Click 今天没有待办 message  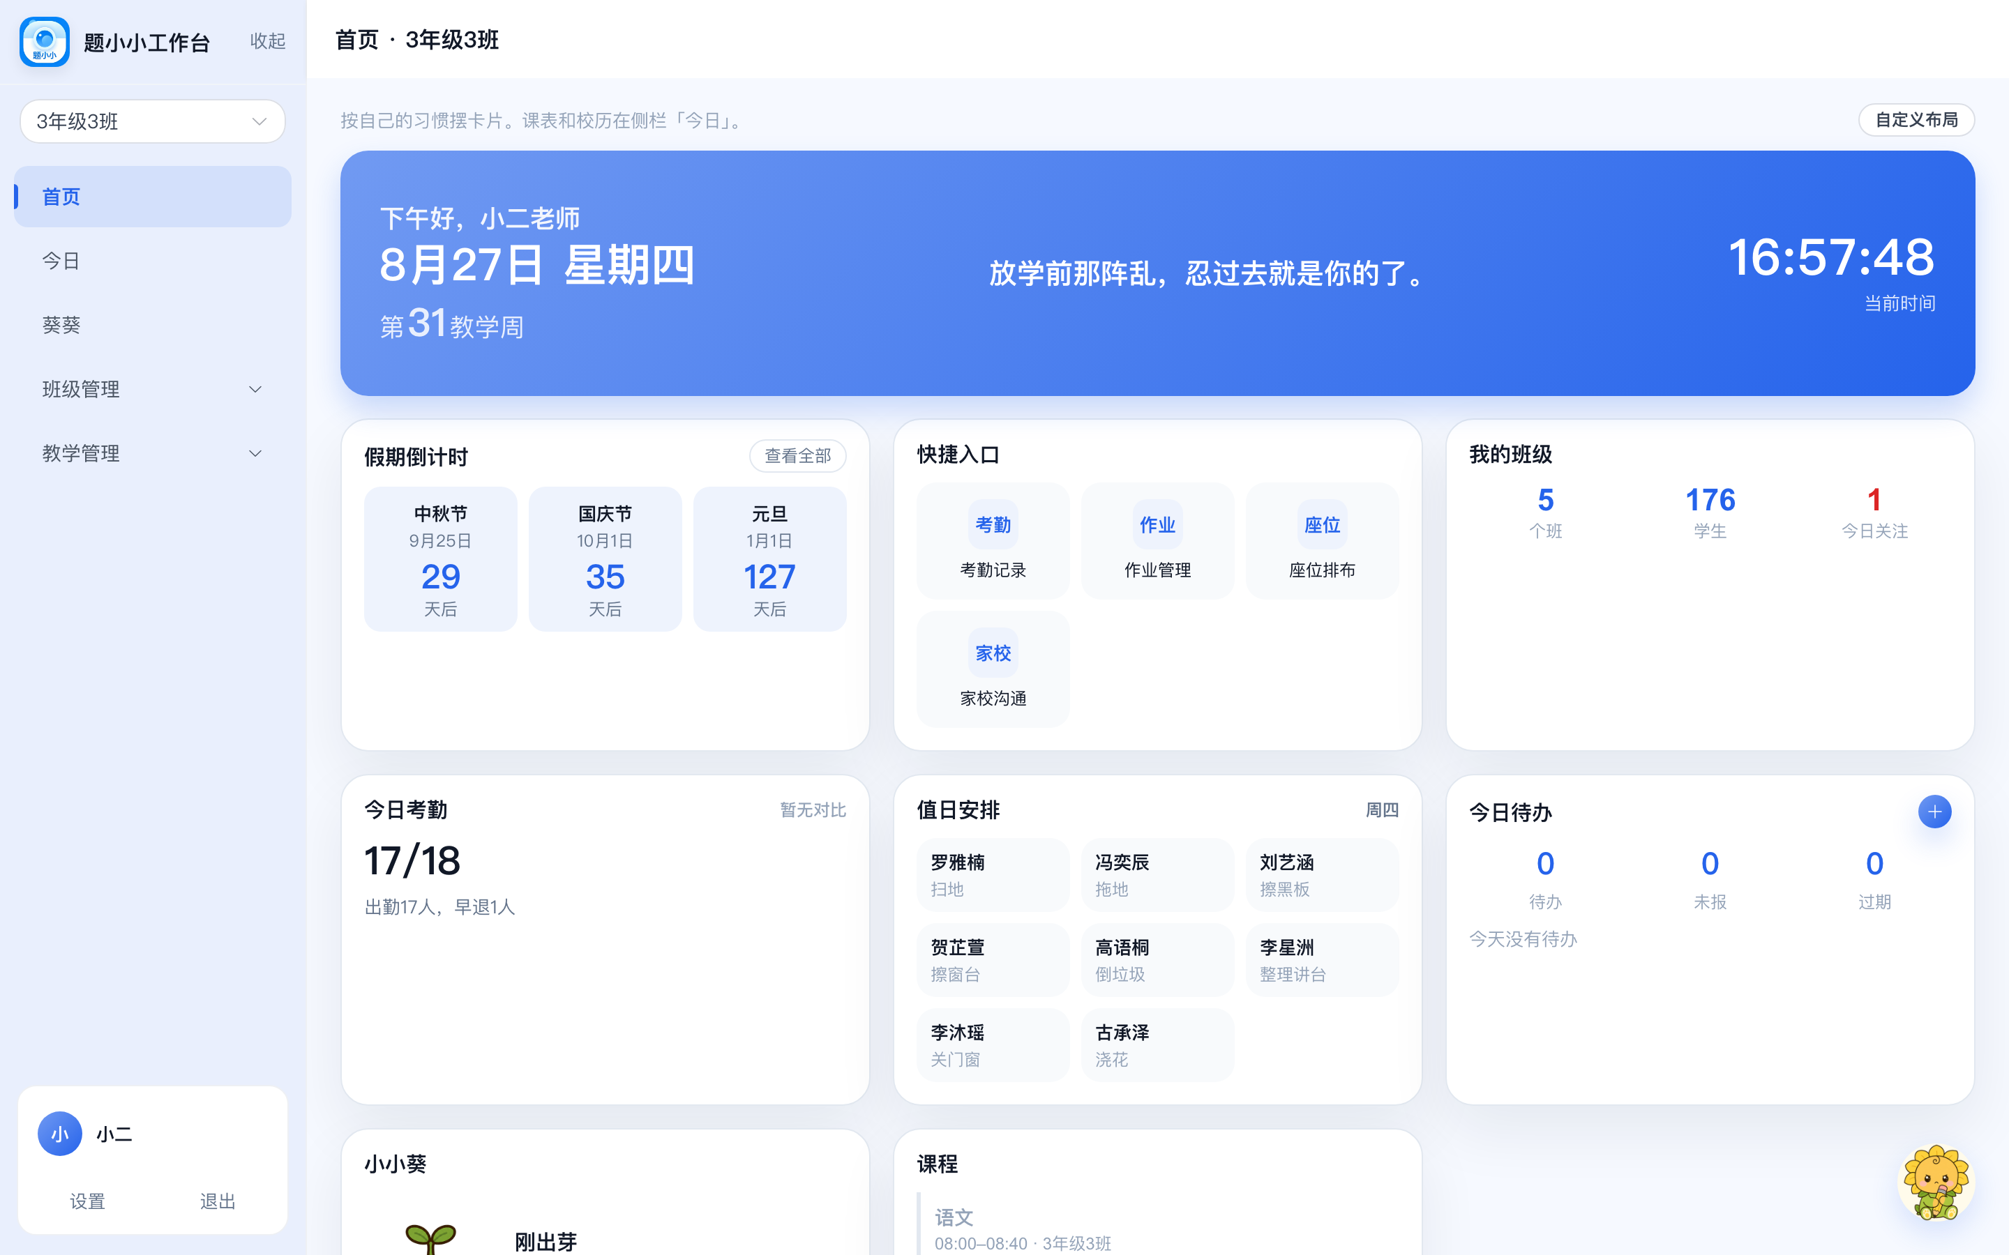point(1523,938)
